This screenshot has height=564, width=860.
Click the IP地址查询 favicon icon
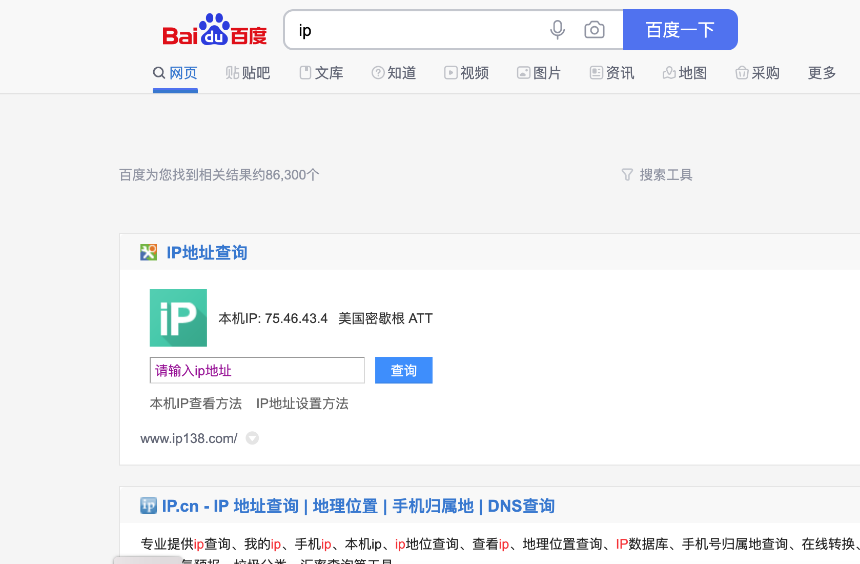click(149, 252)
